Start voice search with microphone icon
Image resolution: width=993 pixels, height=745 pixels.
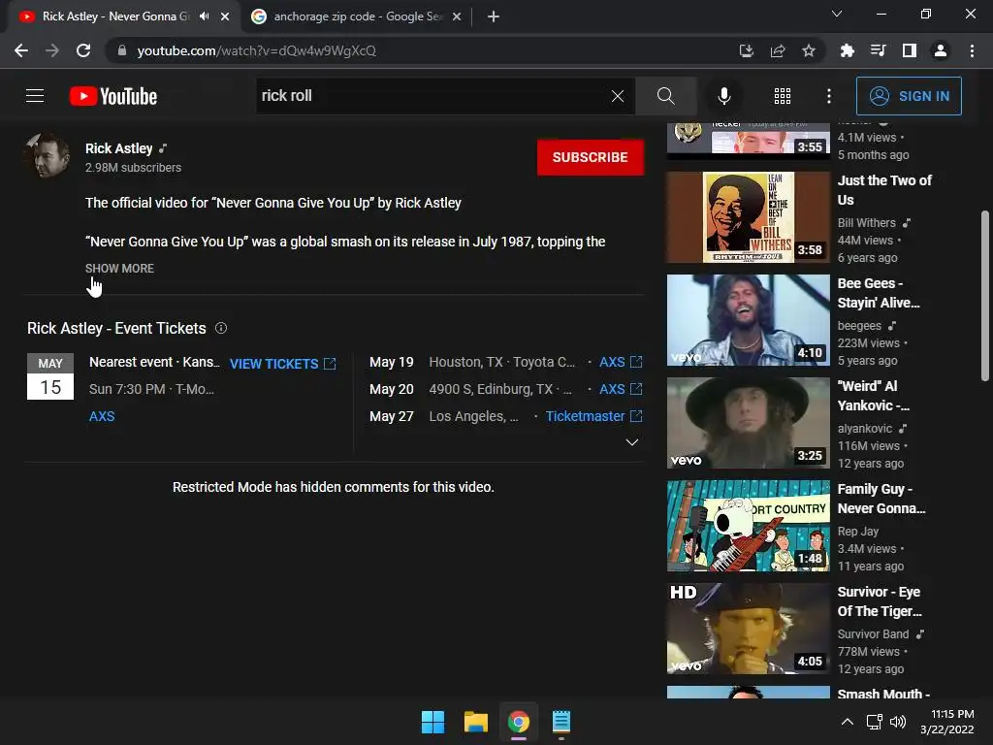click(x=723, y=96)
